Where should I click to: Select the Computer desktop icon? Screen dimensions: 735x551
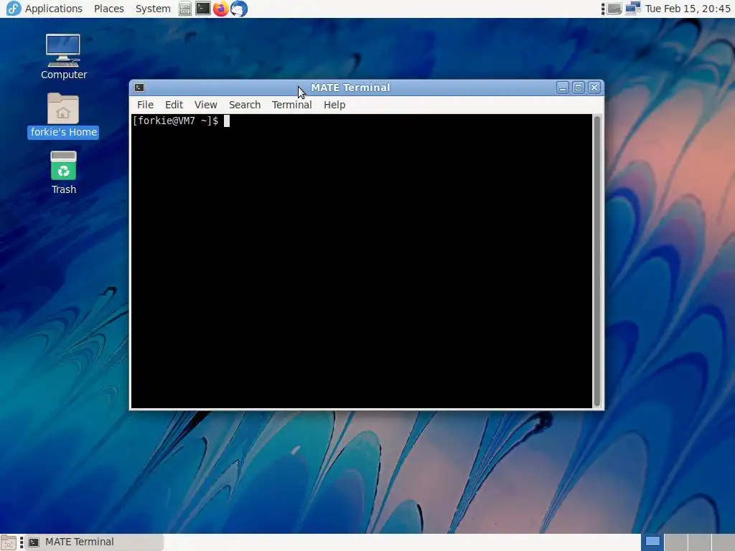[x=63, y=57]
